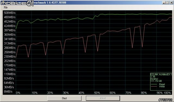Click the 424MB/s axis label
Viewport: 174px width, 102px height.
10,26
